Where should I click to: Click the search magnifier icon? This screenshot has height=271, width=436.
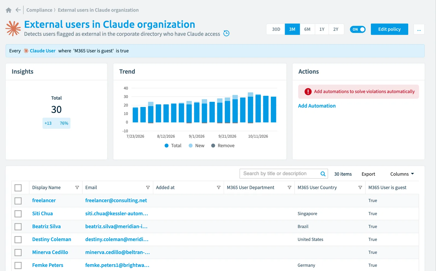(x=323, y=174)
